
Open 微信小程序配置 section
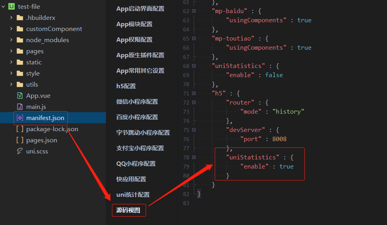[137, 102]
